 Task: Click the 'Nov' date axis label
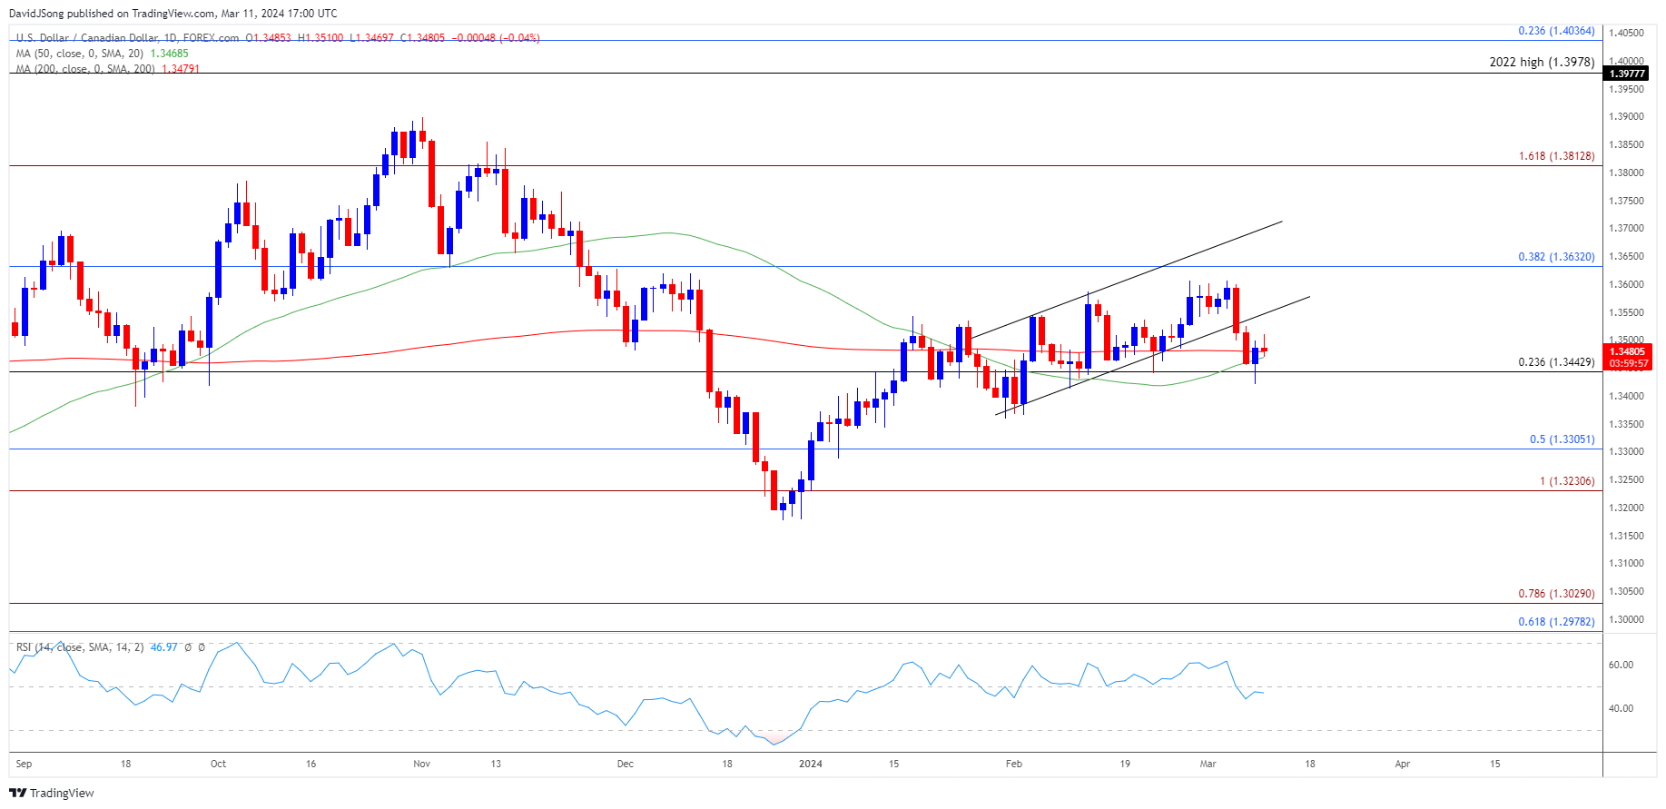(421, 764)
